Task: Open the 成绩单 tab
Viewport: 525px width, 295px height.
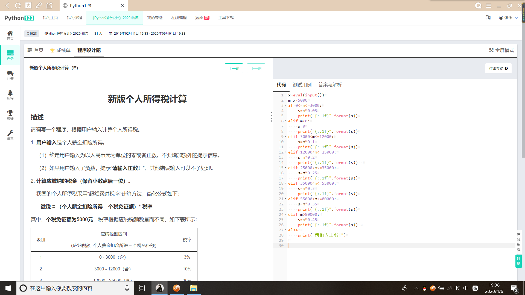Action: [60, 50]
